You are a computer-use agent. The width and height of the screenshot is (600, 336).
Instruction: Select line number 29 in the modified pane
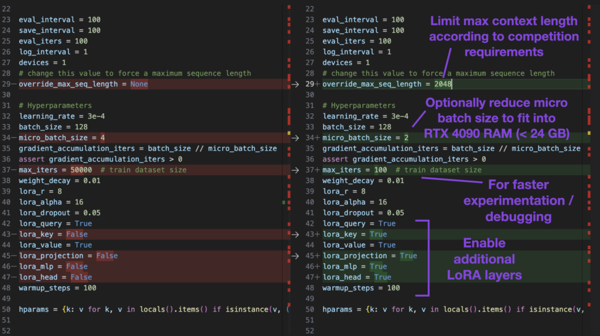pos(310,84)
